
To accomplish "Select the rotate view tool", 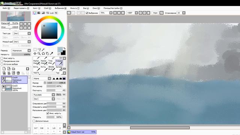I will coord(43,54).
